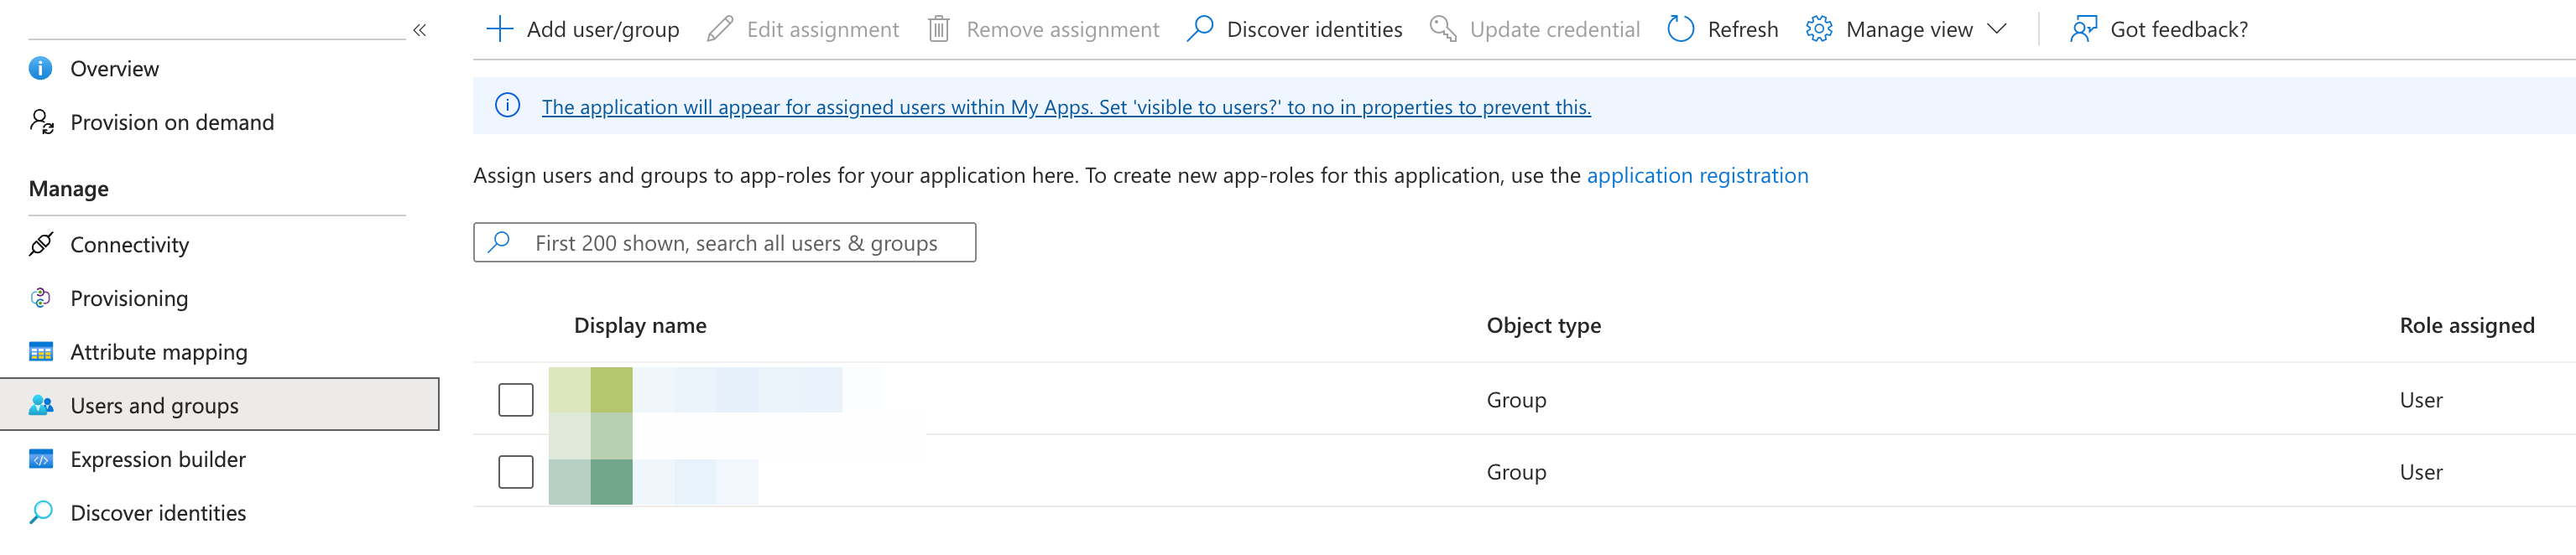
Task: Click the Provisioning cycle icon
Action: coord(41,298)
